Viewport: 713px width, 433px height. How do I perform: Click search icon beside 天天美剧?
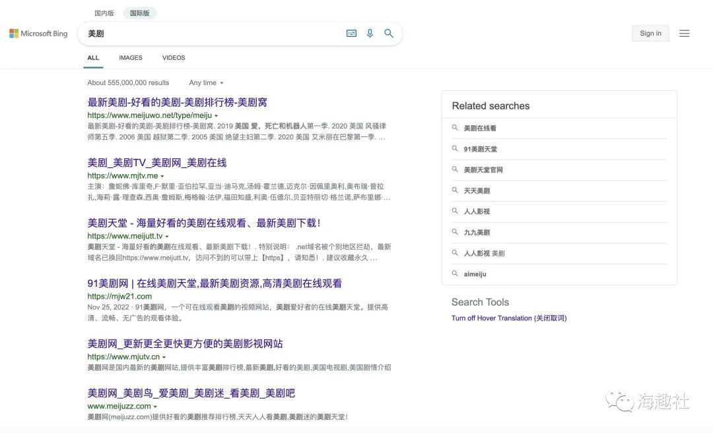[x=455, y=190]
